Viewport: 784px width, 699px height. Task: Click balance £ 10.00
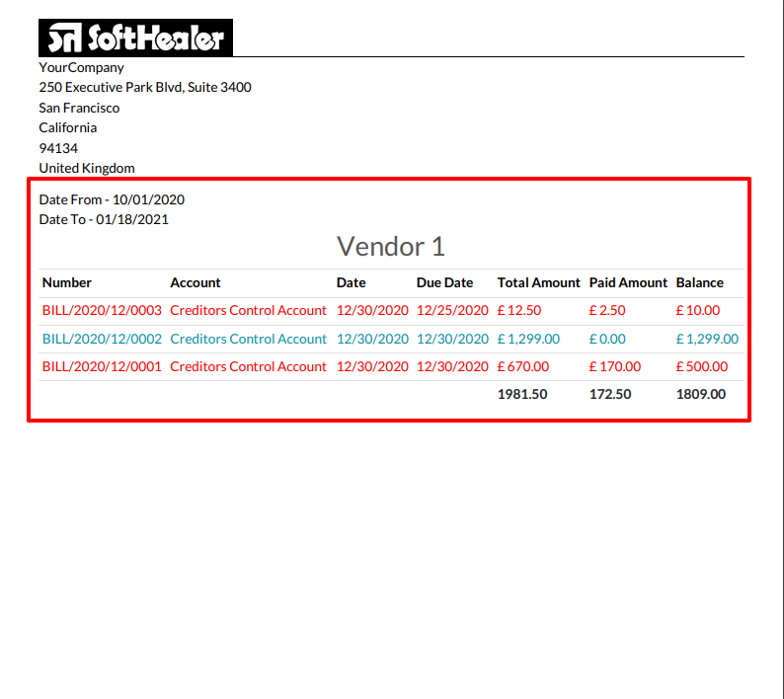[x=698, y=310]
